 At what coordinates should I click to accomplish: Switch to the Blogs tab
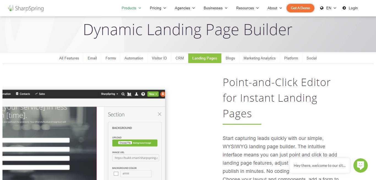tap(230, 58)
